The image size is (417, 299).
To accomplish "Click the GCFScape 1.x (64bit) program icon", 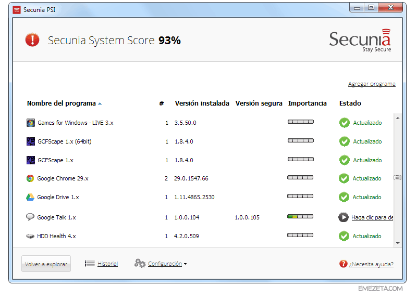I will tap(31, 141).
